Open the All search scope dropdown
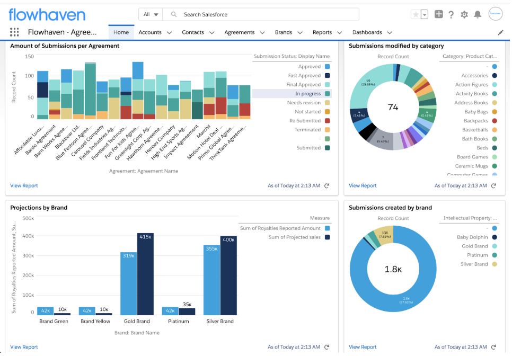 151,14
